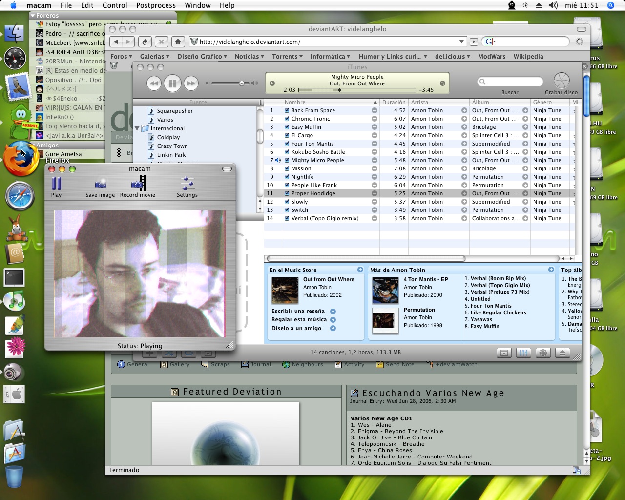Skip to next track in iTunes
The height and width of the screenshot is (500, 625).
tap(191, 83)
